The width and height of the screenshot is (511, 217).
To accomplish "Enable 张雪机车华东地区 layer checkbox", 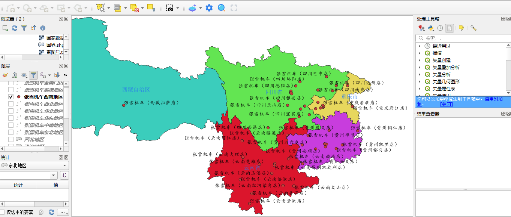I will tap(11, 118).
